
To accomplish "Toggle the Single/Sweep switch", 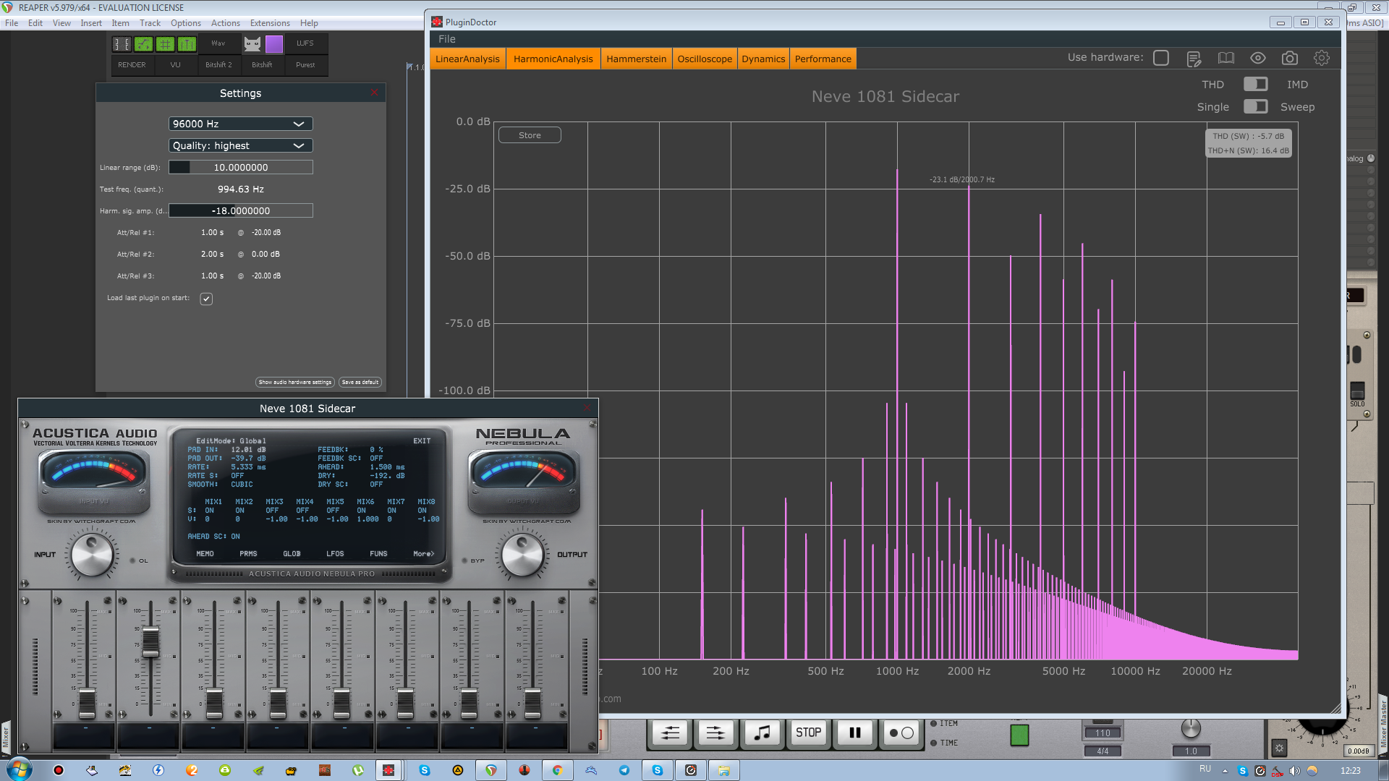I will (x=1255, y=107).
